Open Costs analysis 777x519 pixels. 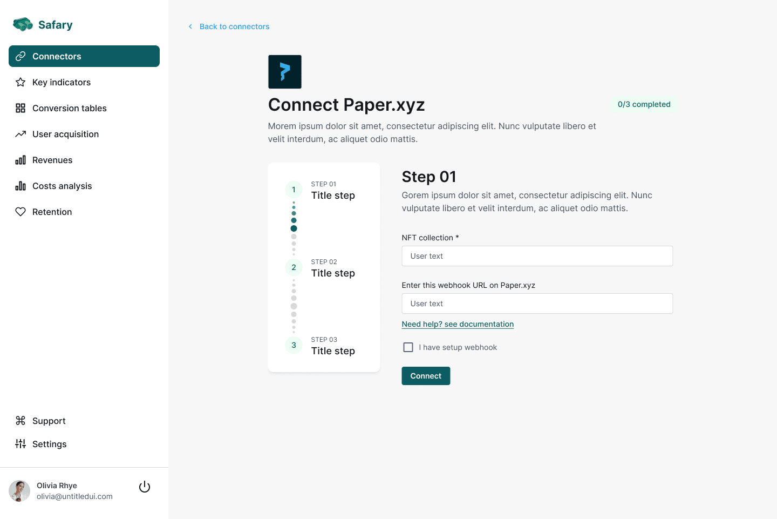84,186
